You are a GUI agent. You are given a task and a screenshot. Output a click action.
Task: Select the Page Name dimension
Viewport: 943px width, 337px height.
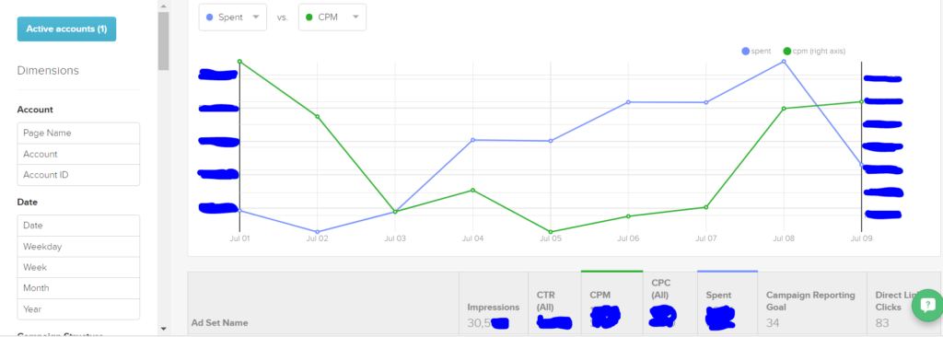pos(79,133)
